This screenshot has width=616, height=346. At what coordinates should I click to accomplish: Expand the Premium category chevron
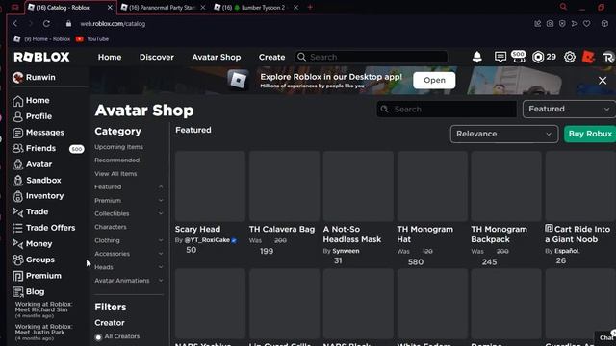coord(161,201)
